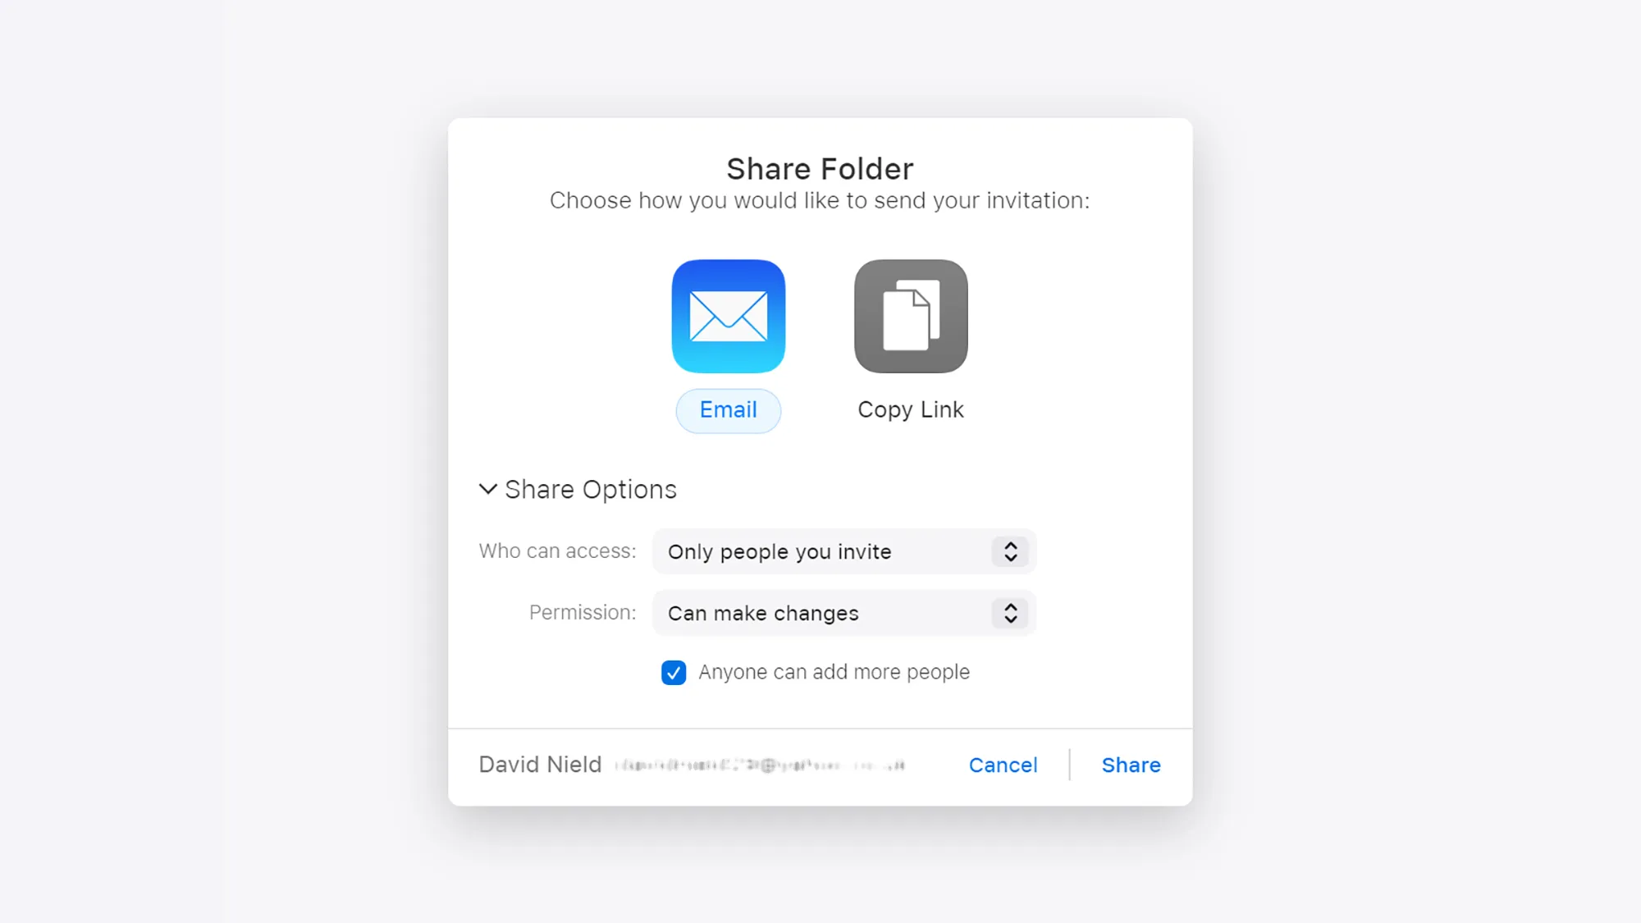Open the 'Only people you invite' dropdown

(x=844, y=551)
